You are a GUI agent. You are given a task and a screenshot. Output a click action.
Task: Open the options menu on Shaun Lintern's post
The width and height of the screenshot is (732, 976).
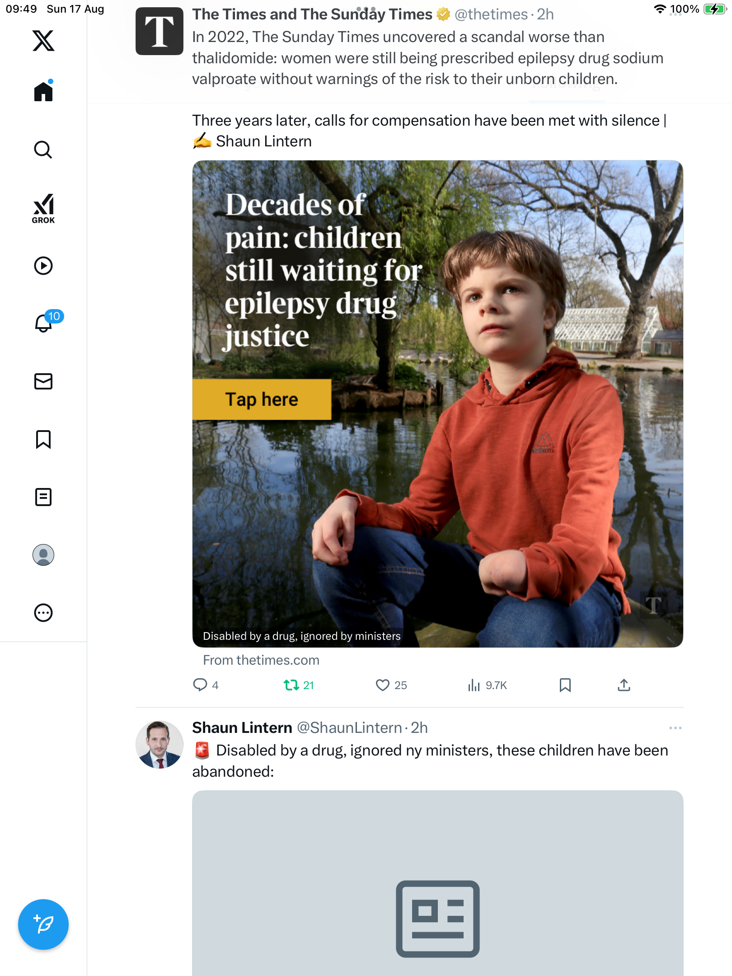(675, 728)
